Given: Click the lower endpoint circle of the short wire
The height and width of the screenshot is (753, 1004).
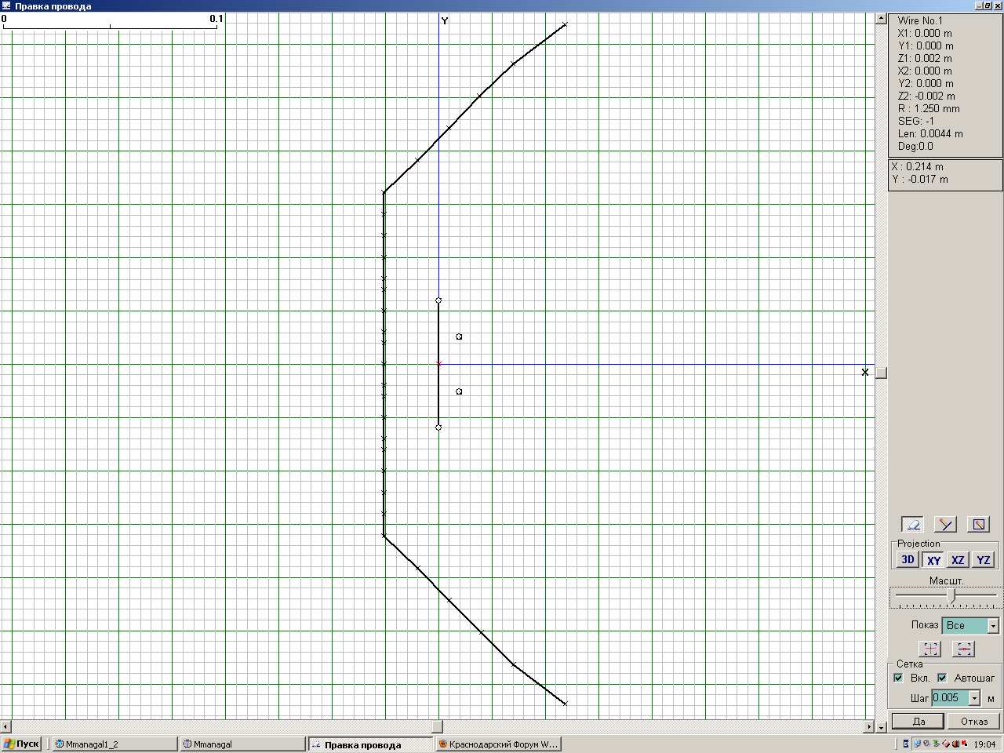Looking at the screenshot, I should click(438, 427).
